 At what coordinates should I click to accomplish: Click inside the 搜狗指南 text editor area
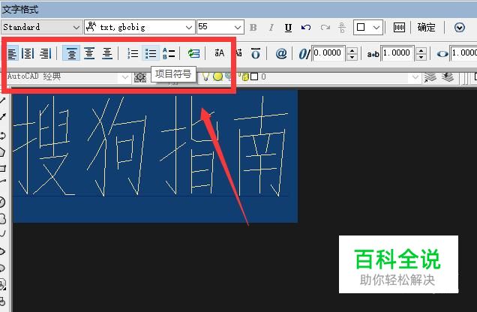pos(155,156)
